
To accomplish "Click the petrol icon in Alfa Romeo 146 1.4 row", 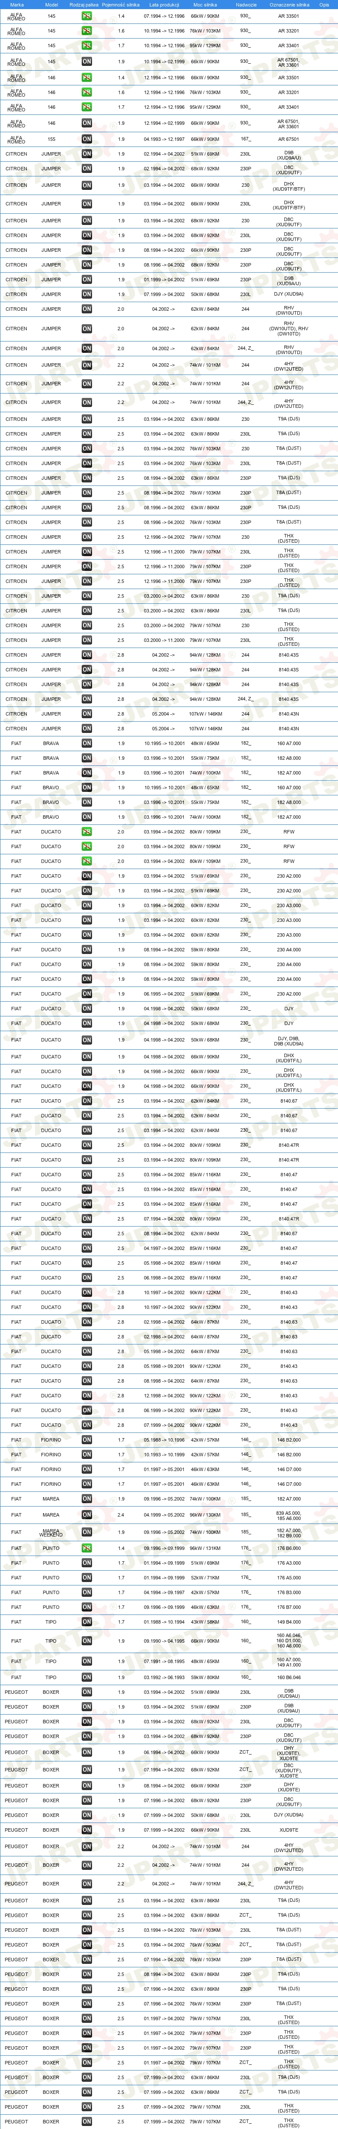I will (x=86, y=78).
